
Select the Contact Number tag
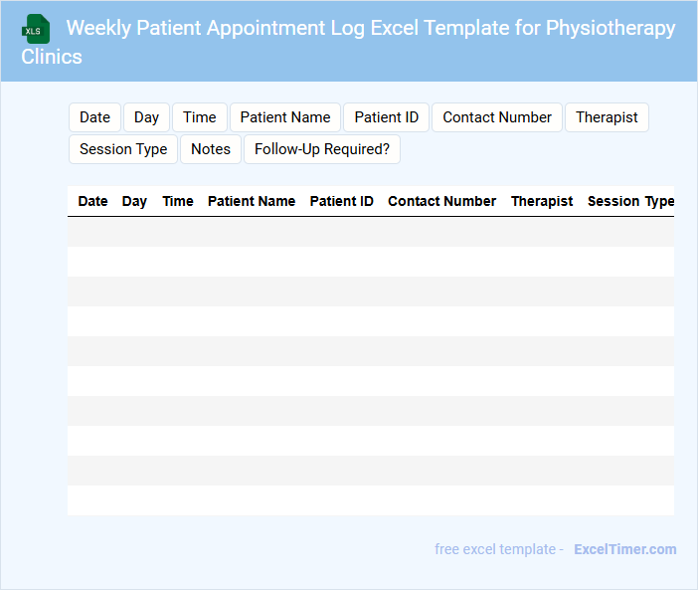coord(497,117)
